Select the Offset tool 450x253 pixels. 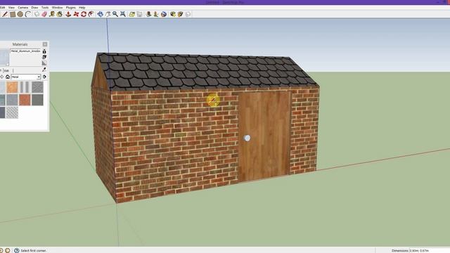coord(91,14)
